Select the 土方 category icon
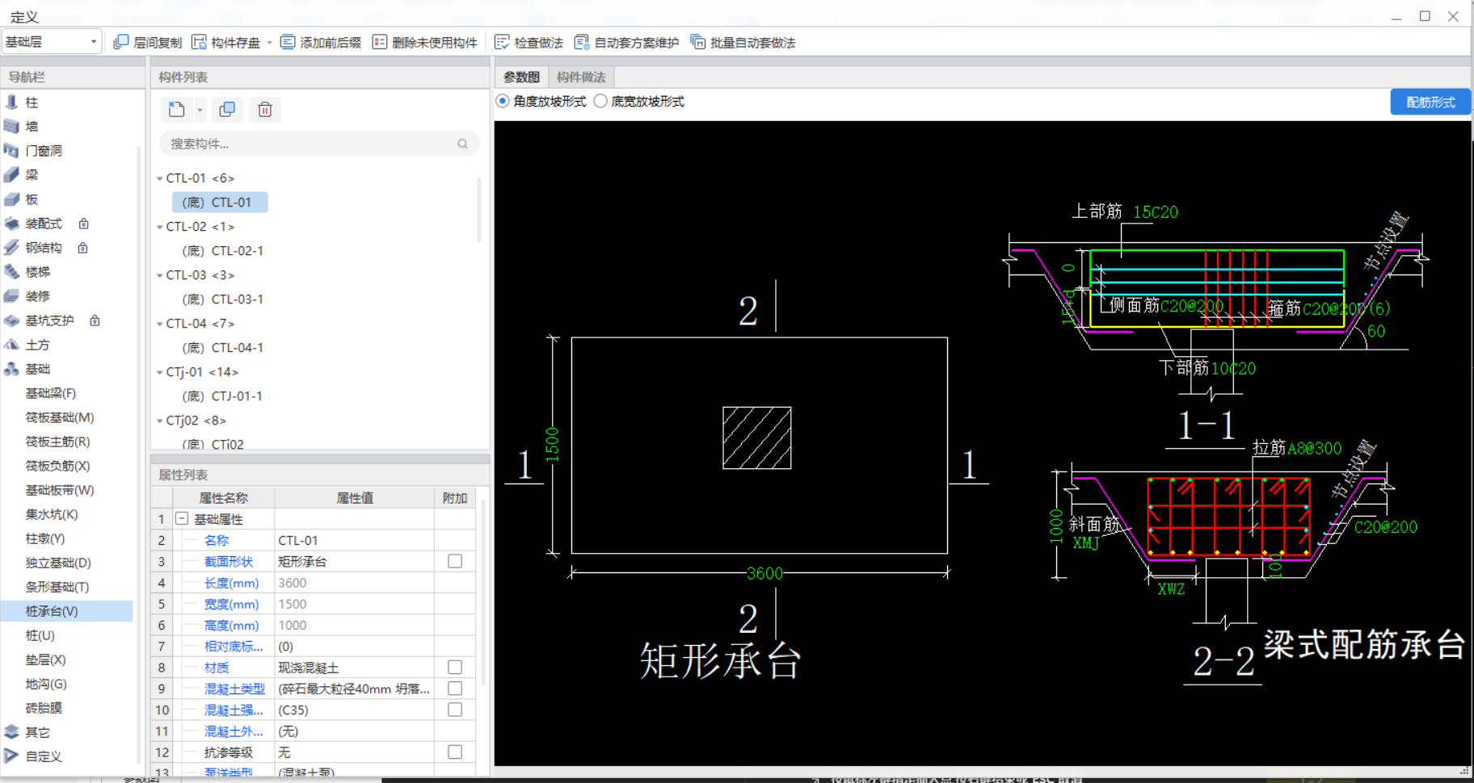This screenshot has width=1474, height=783. pyautogui.click(x=11, y=344)
